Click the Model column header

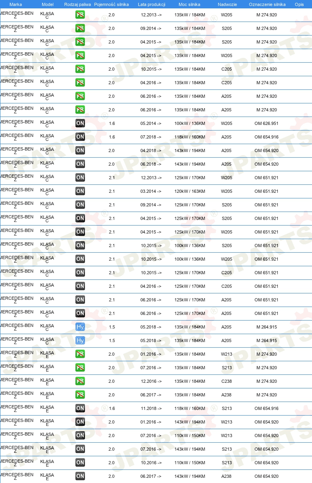[48, 4]
